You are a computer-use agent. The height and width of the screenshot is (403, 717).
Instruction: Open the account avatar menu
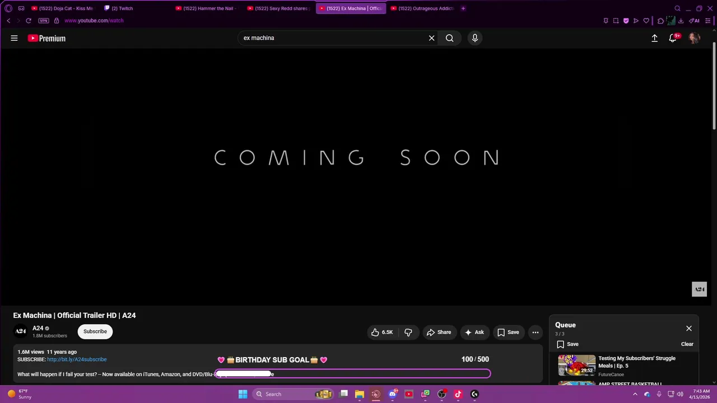[x=695, y=38]
